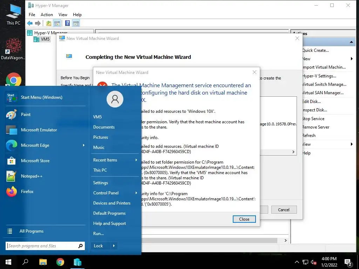Open the Lock options arrow

tap(114, 246)
